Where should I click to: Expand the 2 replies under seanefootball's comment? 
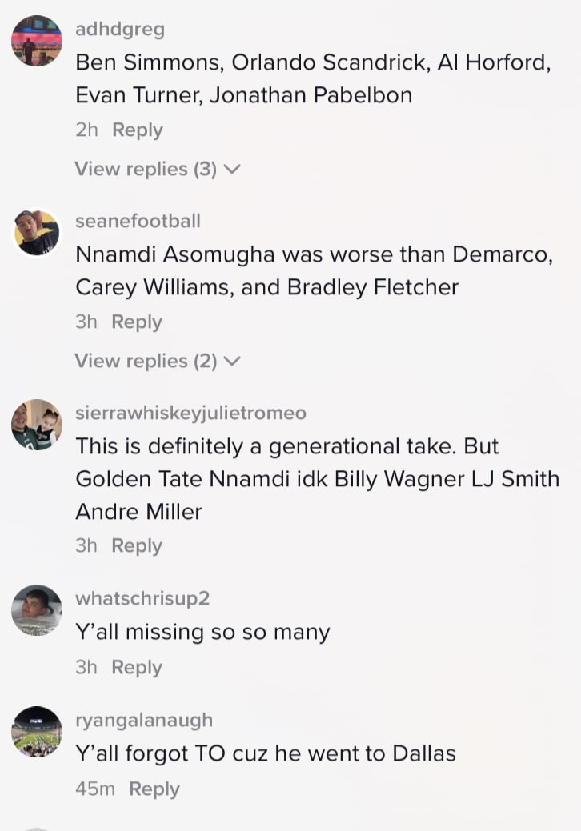coord(157,361)
